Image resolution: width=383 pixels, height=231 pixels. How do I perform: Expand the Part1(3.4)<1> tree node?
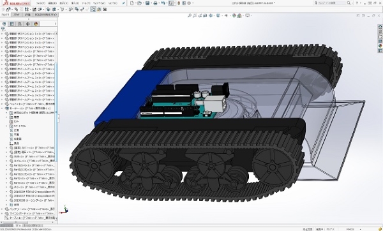[x=6, y=165]
